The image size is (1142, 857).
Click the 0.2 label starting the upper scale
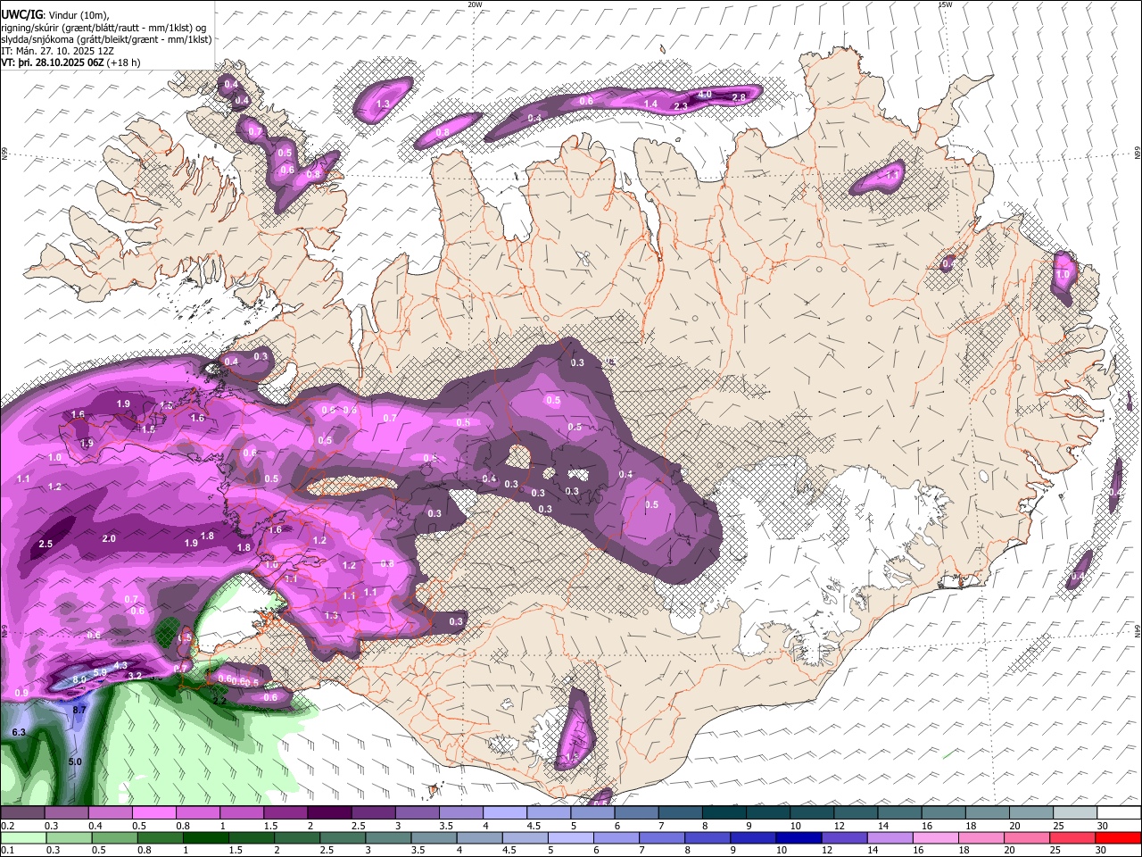(7, 826)
